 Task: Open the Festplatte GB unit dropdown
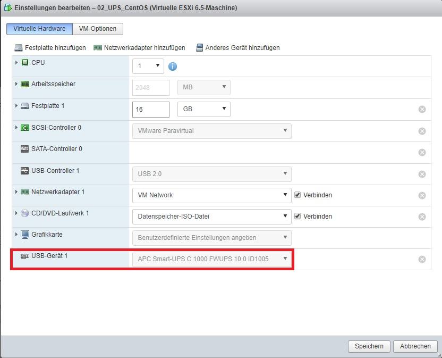click(204, 109)
